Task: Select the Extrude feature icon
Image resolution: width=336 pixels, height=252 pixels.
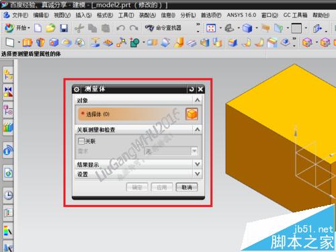Action: [28, 42]
